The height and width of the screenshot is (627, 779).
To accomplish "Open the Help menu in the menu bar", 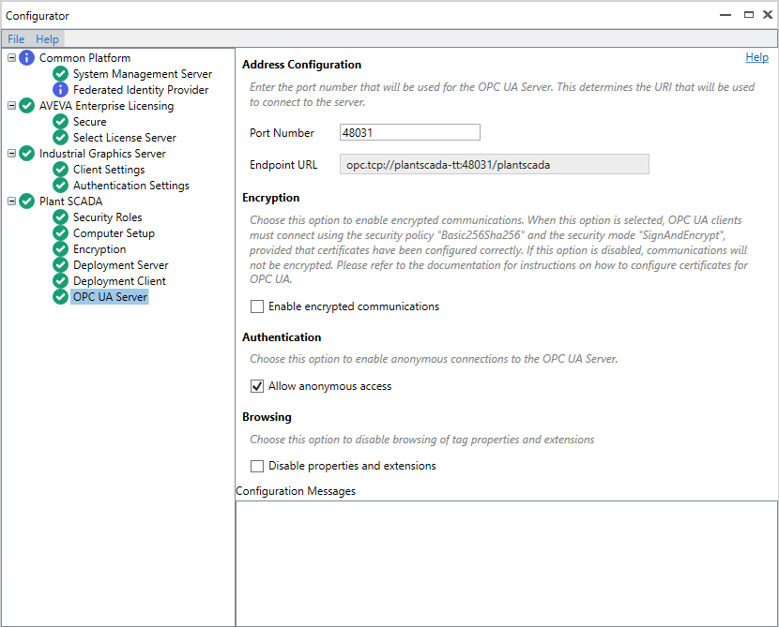I will coord(47,39).
